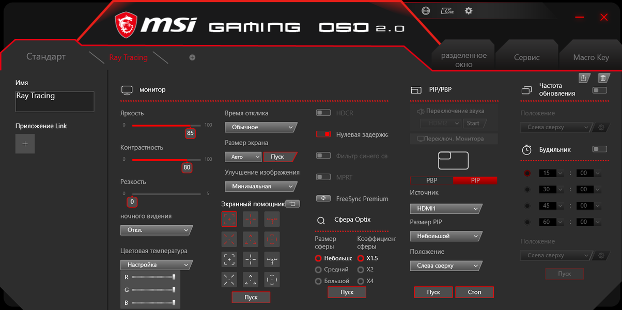Switch to PBP mode
Screen dimensions: 622x310
coord(431,180)
